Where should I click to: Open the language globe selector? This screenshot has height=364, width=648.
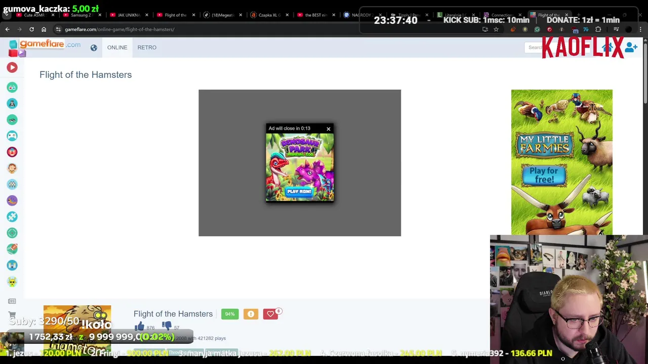(x=94, y=48)
